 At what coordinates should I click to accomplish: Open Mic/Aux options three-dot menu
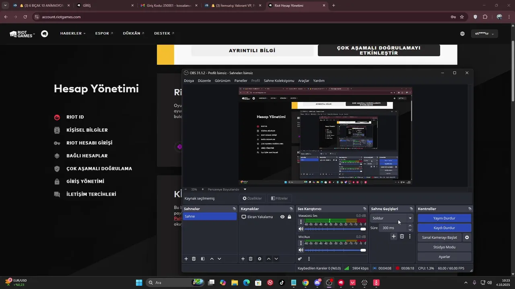point(301,243)
